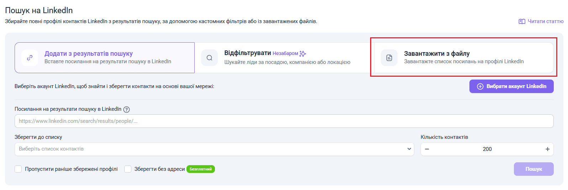Switch to the 'Відфільтрувати' tab
568x190 pixels.
click(284, 58)
